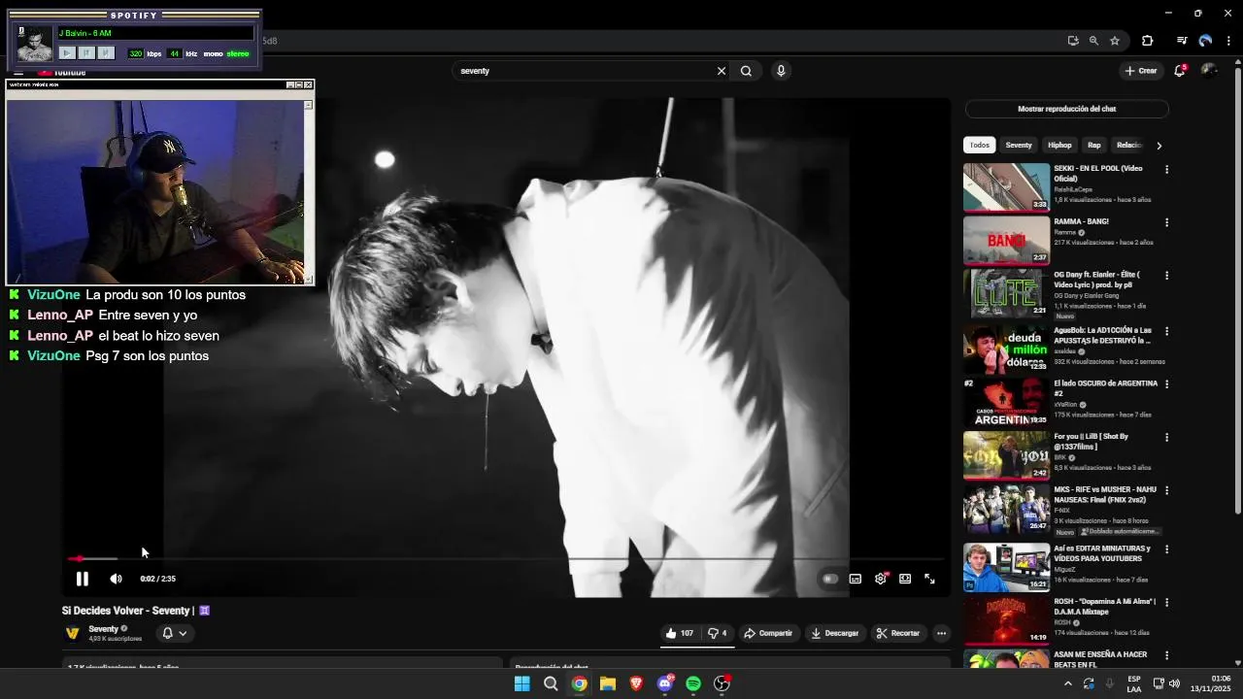This screenshot has height=699, width=1243.
Task: Open browser media control icon
Action: 1182,41
